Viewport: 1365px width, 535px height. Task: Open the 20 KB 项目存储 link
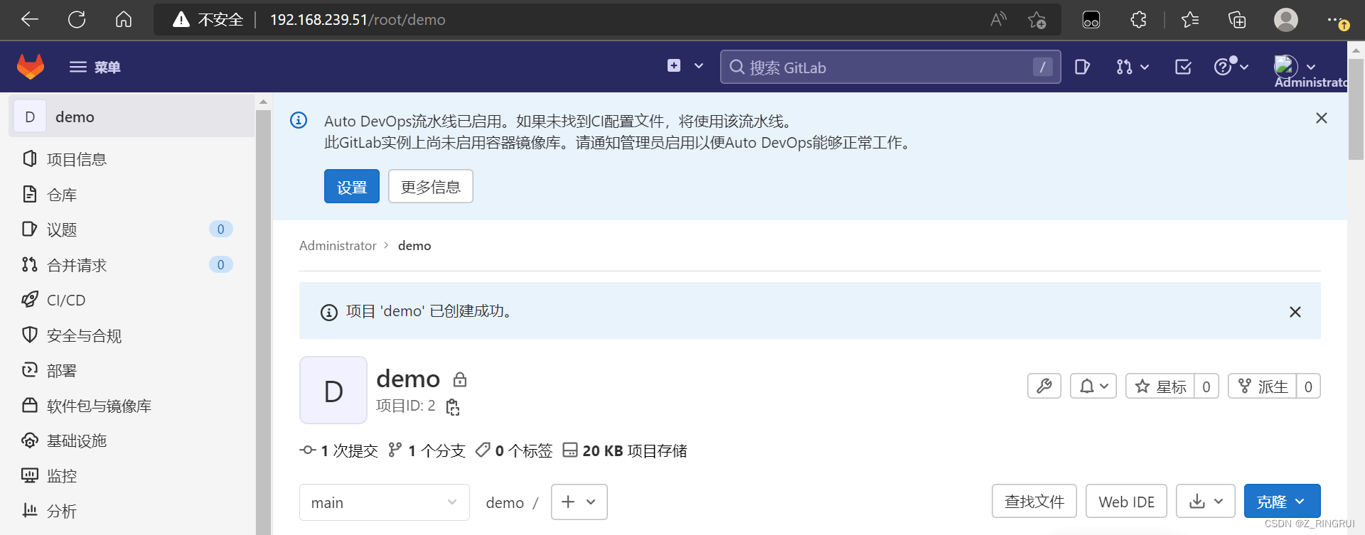click(x=625, y=450)
